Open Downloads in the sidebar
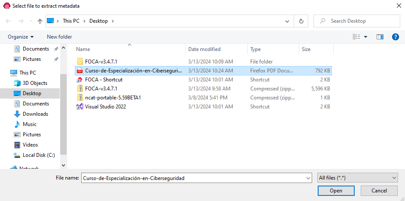The height and width of the screenshot is (201, 405). coord(35,114)
